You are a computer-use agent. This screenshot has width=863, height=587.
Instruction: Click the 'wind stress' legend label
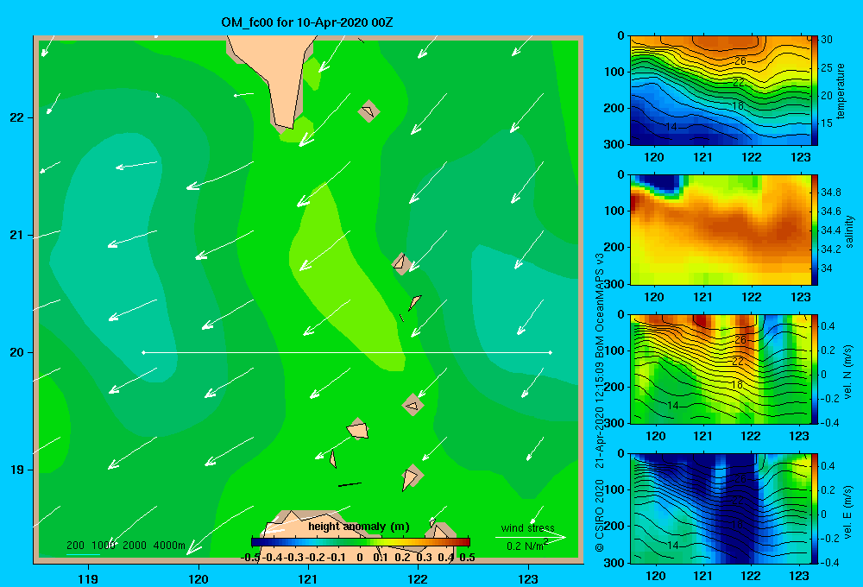click(x=528, y=527)
